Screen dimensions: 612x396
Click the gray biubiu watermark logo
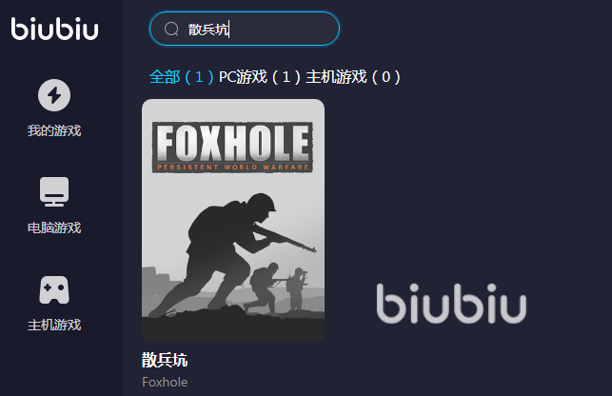point(451,304)
